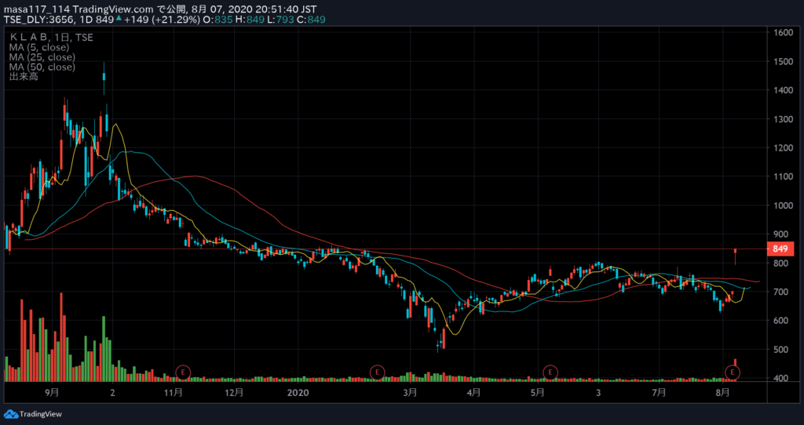Click the 8月 time axis label
804x425 pixels.
click(x=722, y=393)
